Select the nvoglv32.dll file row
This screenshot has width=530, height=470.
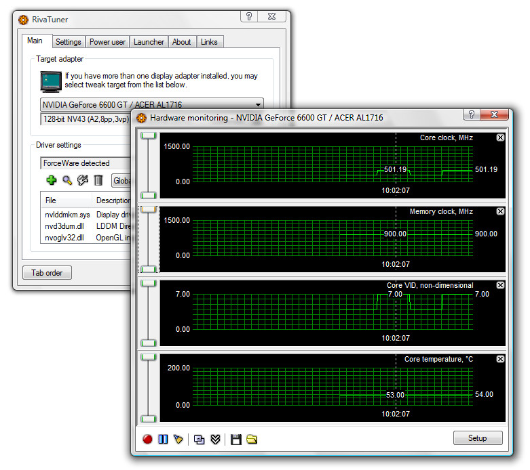tap(87, 238)
